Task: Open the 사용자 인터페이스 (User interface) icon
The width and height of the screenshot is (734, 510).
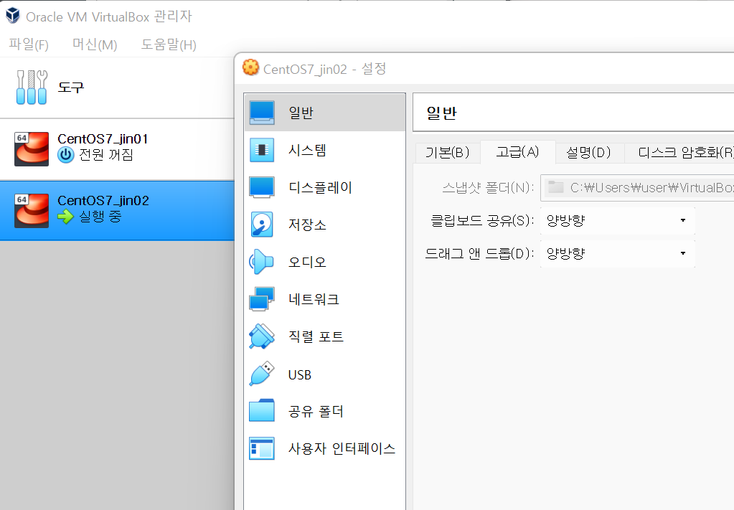Action: tap(262, 448)
